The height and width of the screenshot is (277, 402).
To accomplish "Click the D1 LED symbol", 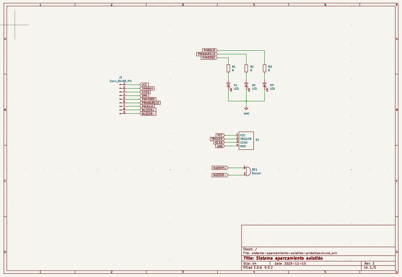I will (228, 85).
